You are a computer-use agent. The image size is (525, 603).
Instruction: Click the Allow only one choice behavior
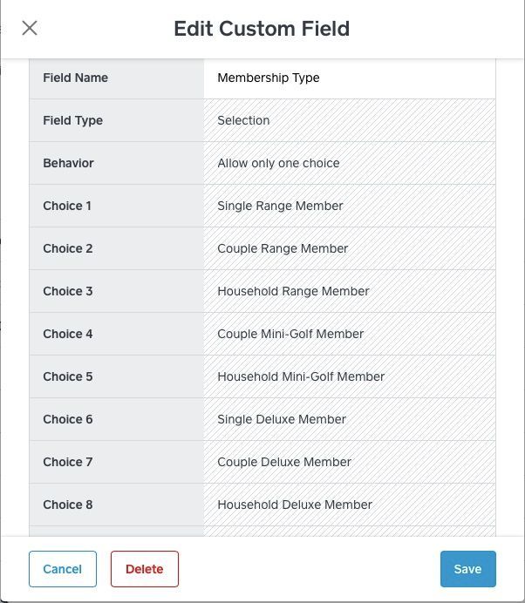tap(349, 163)
